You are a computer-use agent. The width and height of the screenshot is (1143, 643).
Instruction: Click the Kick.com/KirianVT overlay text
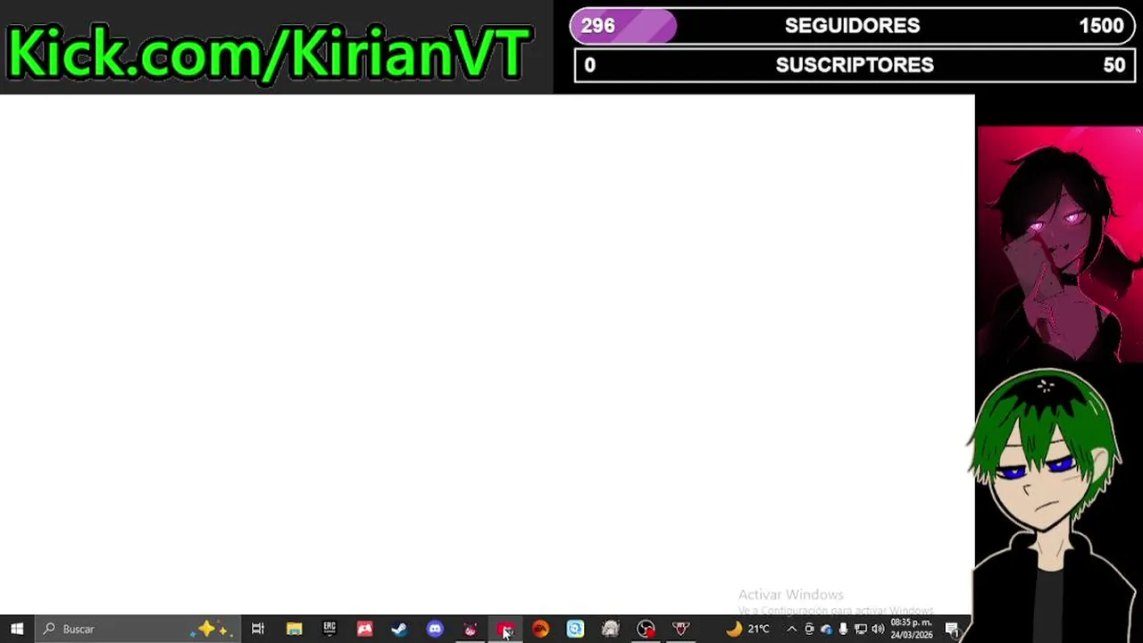pyautogui.click(x=269, y=53)
